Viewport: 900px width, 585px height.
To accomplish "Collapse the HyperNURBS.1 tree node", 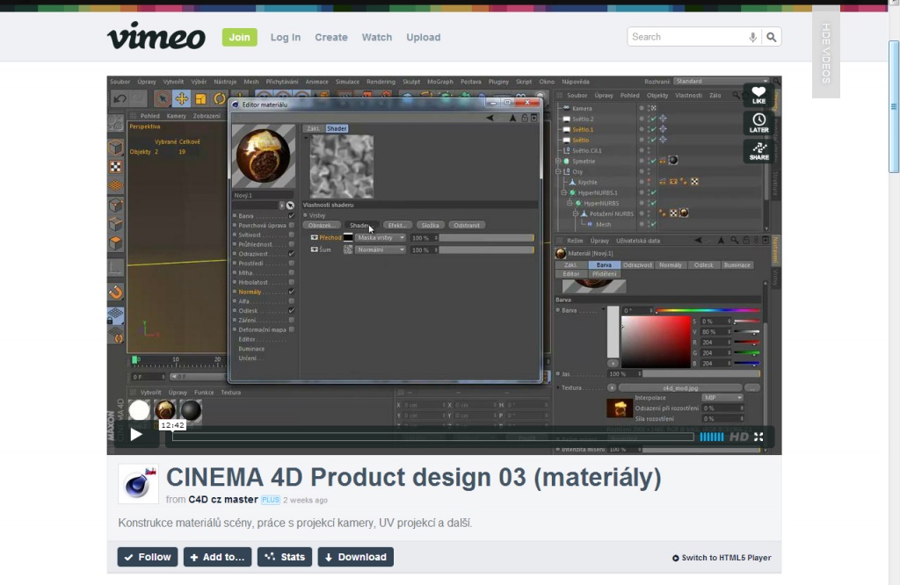I will pos(563,192).
